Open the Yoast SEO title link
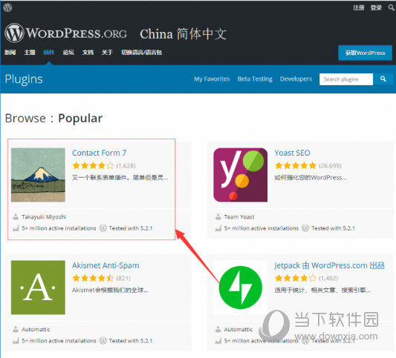This screenshot has height=358, width=396. click(293, 153)
